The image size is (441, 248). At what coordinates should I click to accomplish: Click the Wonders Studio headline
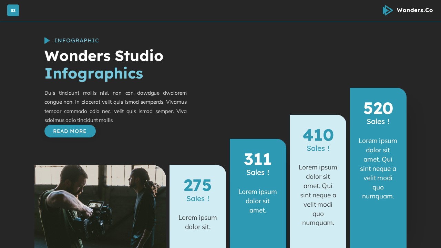(x=104, y=56)
